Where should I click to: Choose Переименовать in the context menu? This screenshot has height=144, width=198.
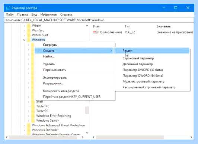75,70
